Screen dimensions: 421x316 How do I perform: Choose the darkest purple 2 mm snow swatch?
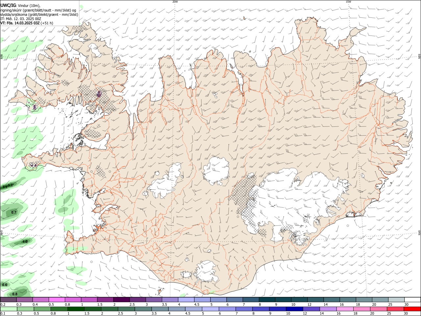[121, 300]
